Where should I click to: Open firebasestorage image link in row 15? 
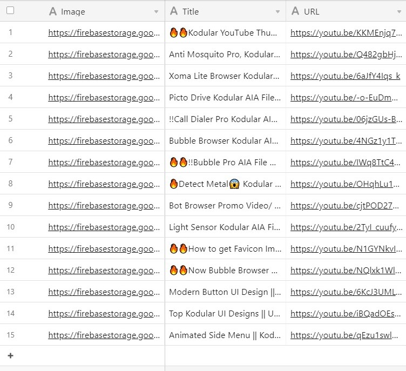104,335
